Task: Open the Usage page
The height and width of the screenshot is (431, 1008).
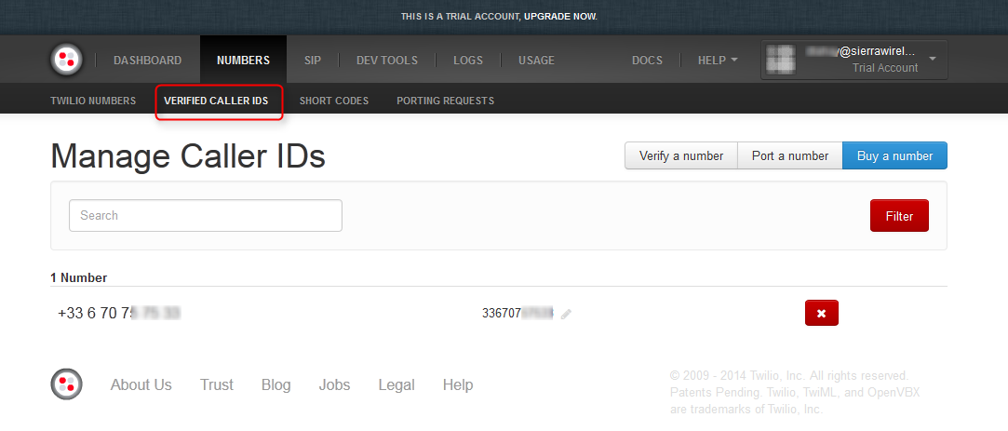Action: click(536, 61)
